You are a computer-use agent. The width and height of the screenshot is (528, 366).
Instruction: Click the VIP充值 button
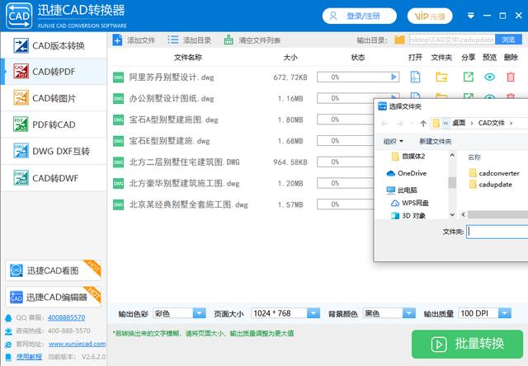[430, 16]
